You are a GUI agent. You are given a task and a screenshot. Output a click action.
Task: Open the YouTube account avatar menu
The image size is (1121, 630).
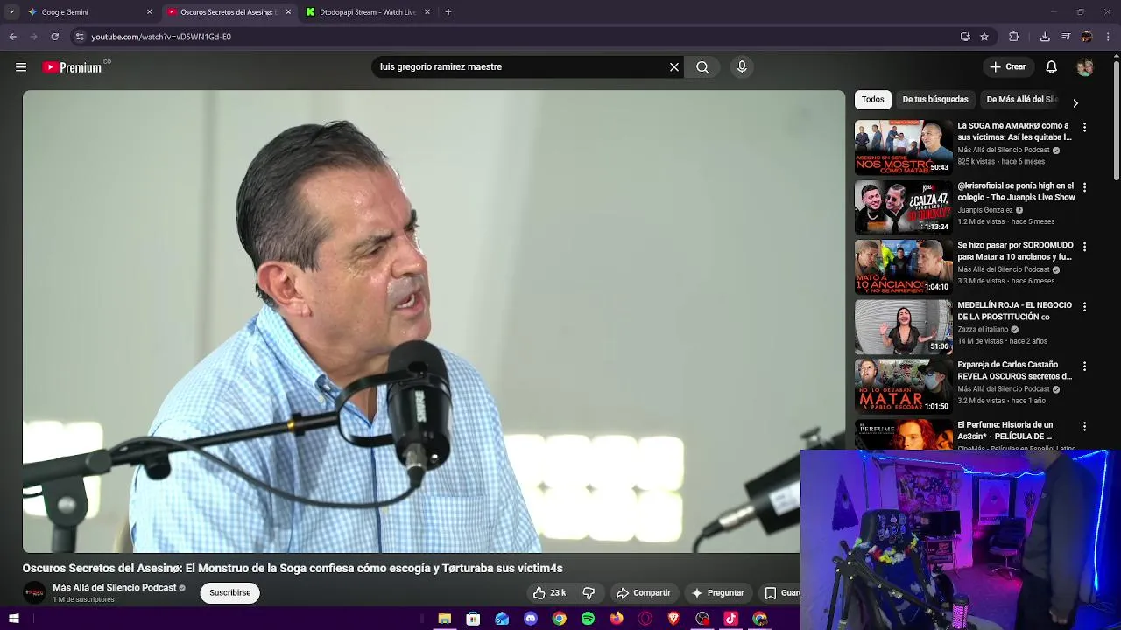point(1085,67)
